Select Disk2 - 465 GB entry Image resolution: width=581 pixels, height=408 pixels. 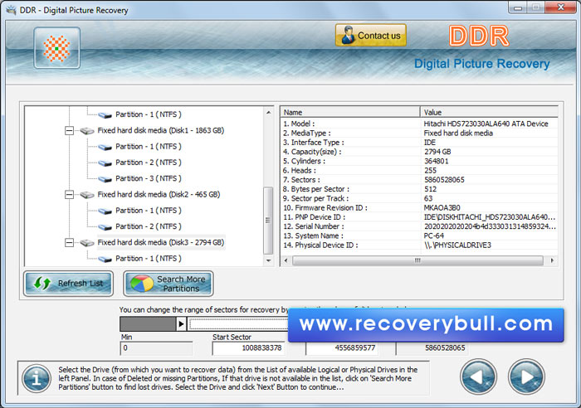(159, 195)
